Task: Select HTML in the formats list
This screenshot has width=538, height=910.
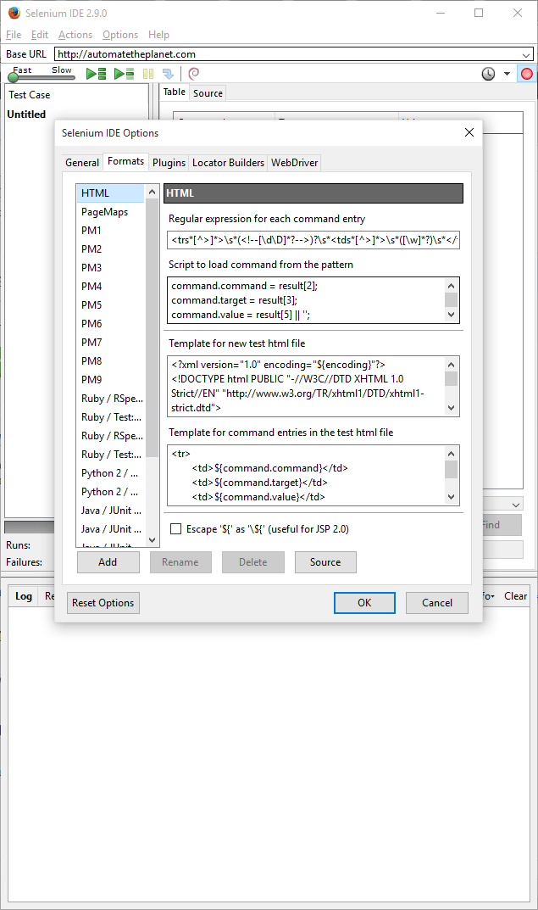Action: click(110, 193)
